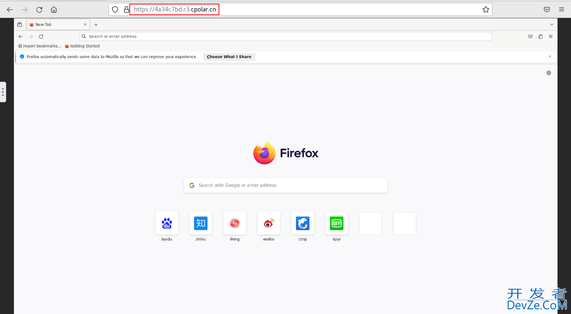Image resolution: width=571 pixels, height=314 pixels.
Task: Open a new tab with plus button
Action: [x=96, y=25]
